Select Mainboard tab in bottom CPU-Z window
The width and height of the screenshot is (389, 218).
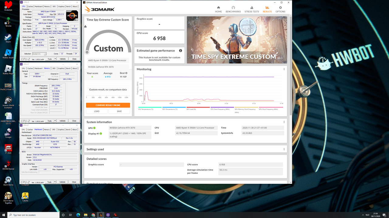[38, 130]
